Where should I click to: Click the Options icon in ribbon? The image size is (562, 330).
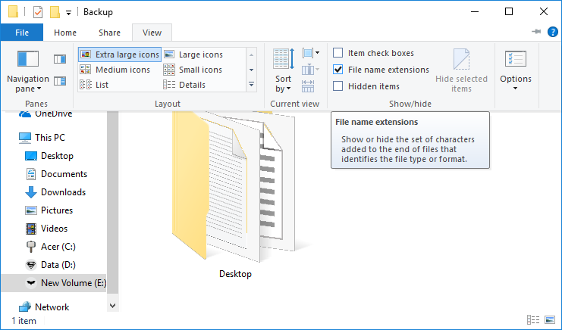coord(515,70)
